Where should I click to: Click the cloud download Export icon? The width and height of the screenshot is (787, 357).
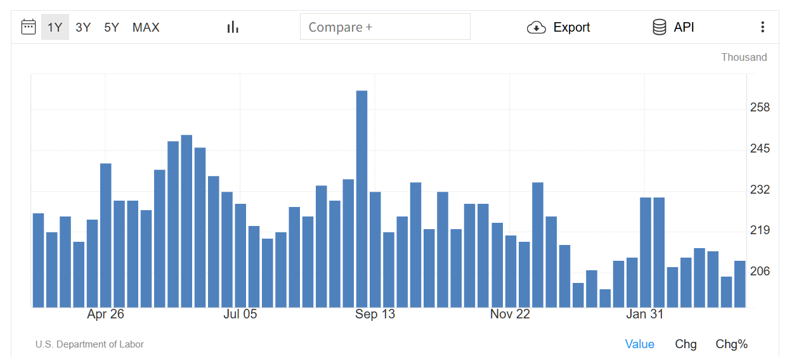click(537, 27)
